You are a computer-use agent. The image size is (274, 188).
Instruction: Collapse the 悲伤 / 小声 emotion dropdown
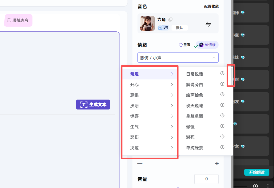click(x=214, y=58)
